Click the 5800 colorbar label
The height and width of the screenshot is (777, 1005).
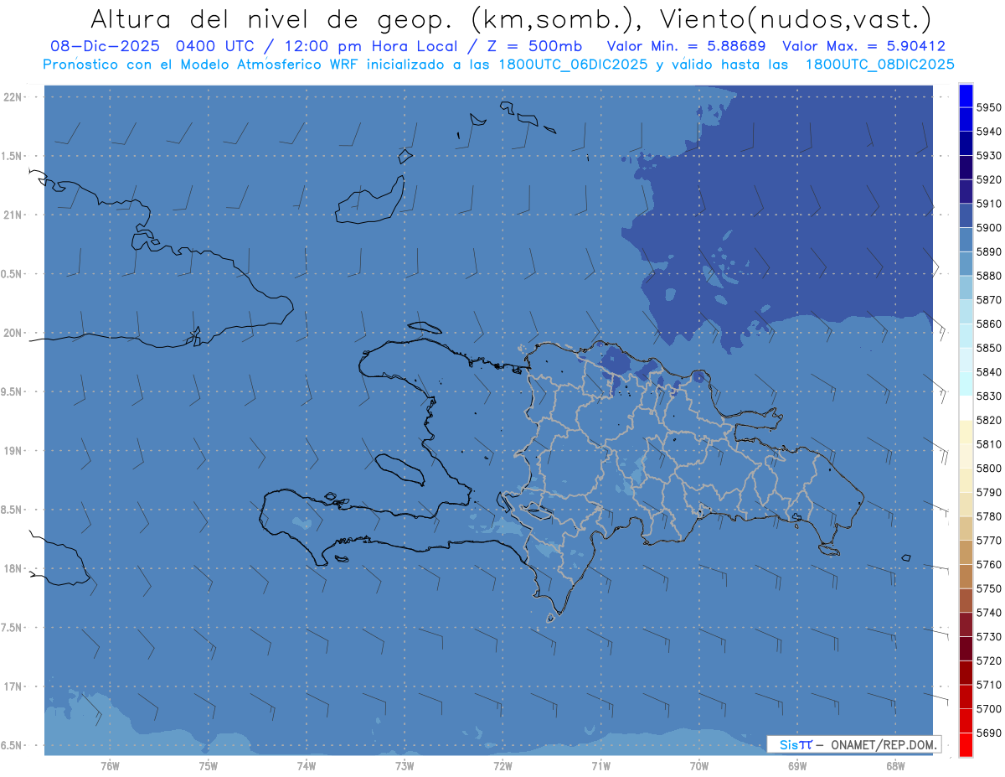click(988, 468)
